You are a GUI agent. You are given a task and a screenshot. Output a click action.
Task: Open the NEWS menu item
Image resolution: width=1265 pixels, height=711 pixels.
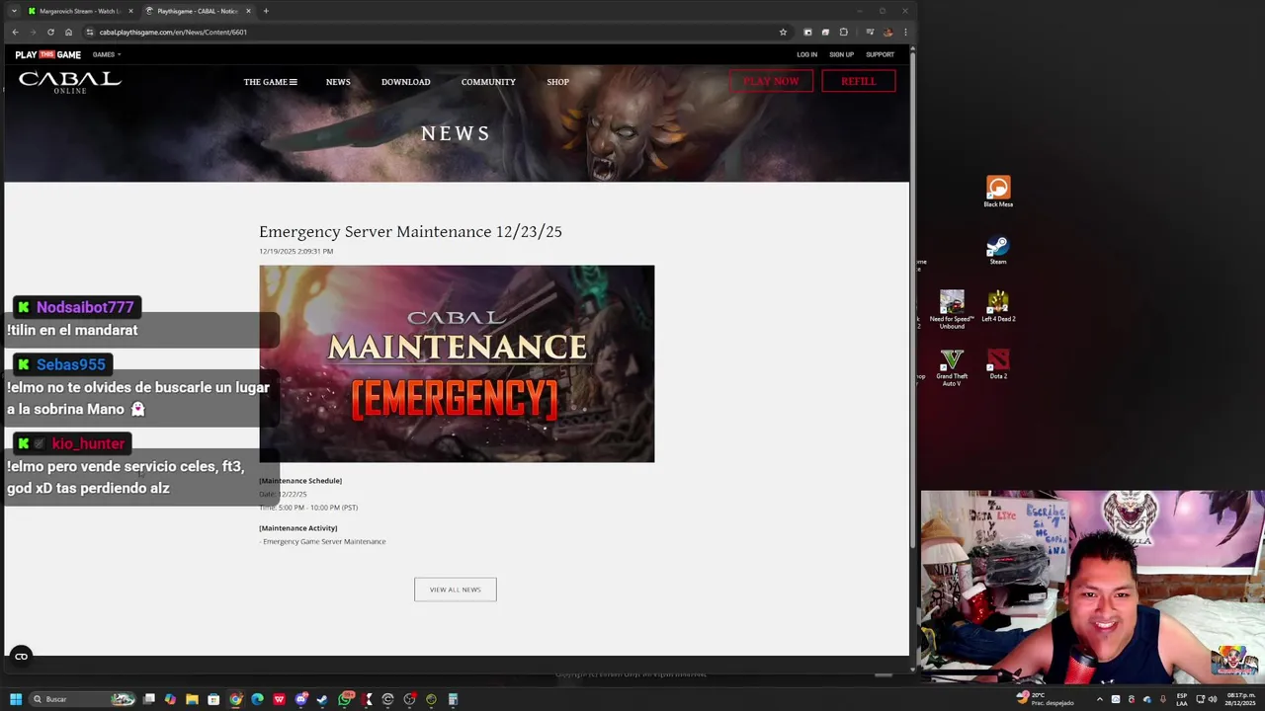[x=338, y=82]
